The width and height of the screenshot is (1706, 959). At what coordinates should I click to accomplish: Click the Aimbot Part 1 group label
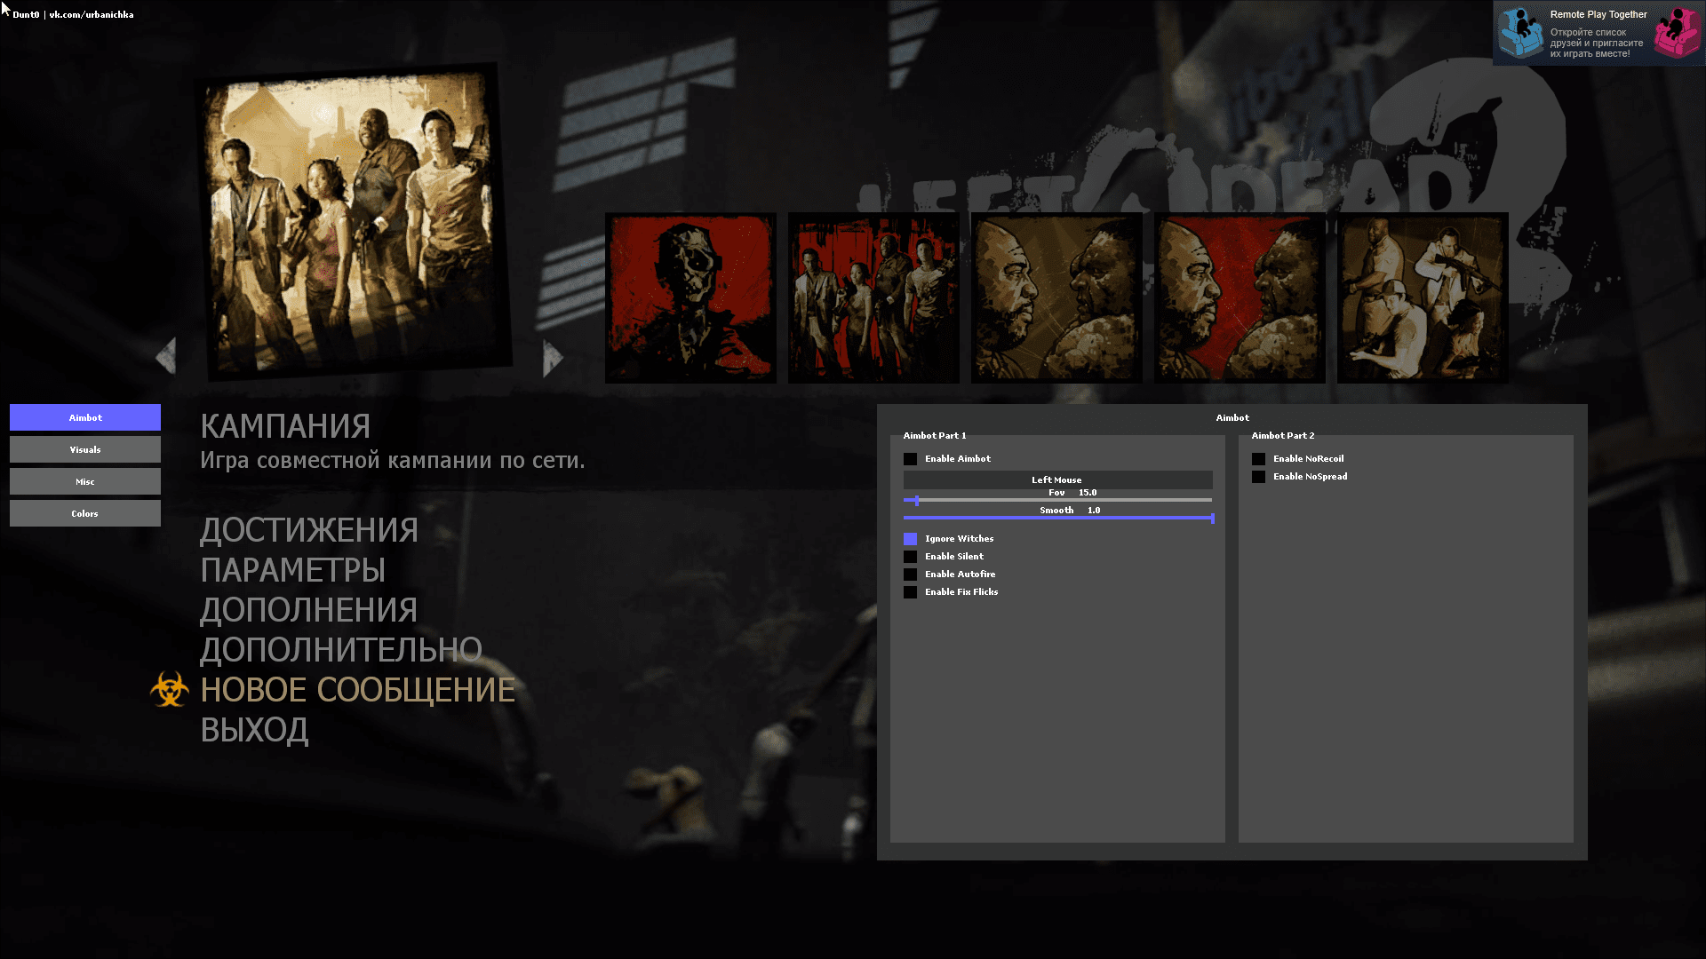point(935,435)
